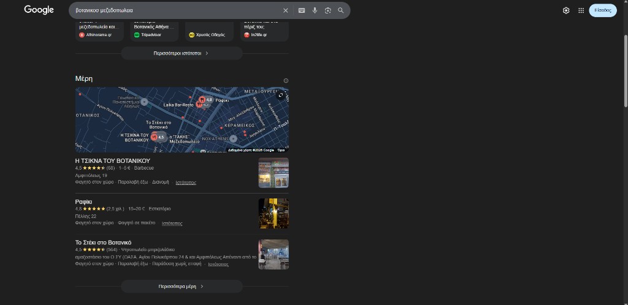Click the page vertical scrollbar thumb

(626, 71)
